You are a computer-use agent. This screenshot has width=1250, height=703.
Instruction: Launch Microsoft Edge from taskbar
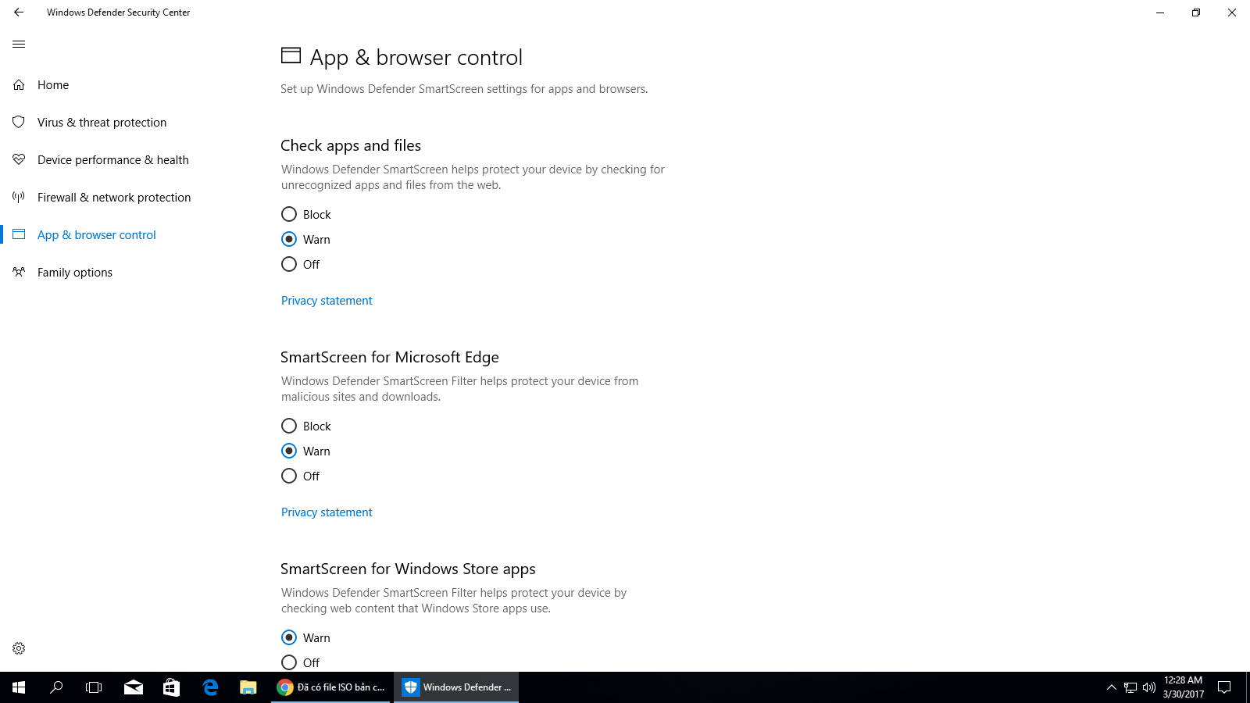coord(210,687)
